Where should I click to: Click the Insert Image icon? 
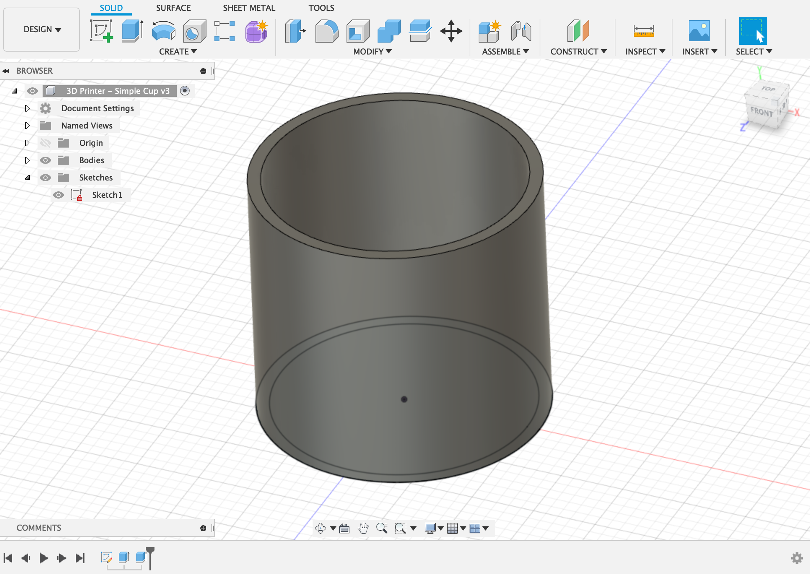coord(699,31)
